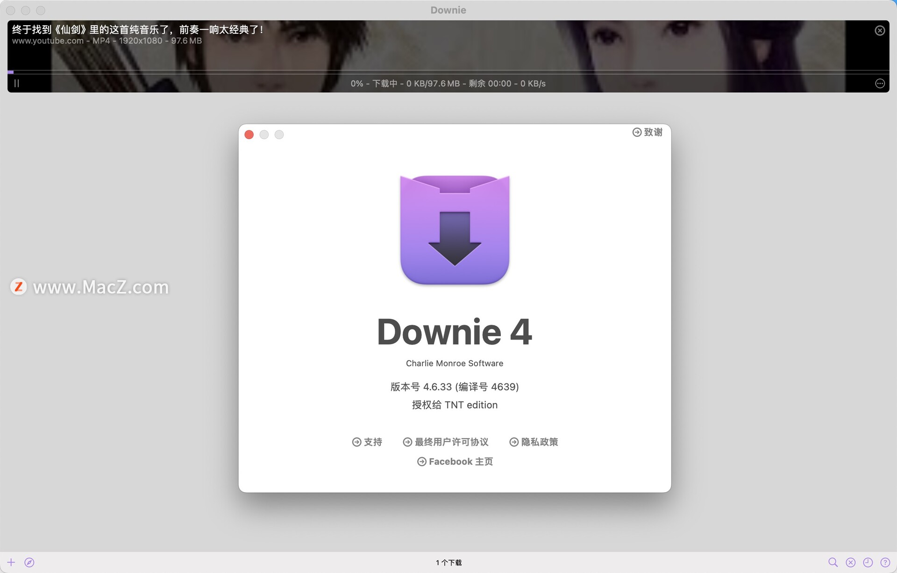Screen dimensions: 897x573
Task: Add a new download with plus icon
Action: [11, 562]
